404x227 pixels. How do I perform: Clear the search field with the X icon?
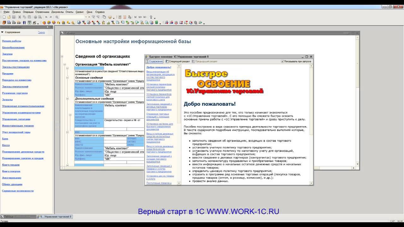(x=89, y=17)
